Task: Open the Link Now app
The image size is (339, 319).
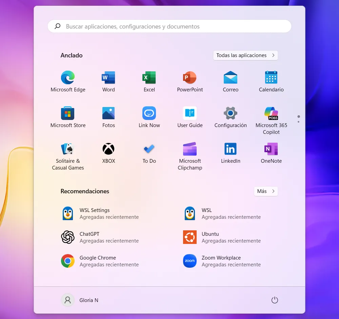Action: (x=149, y=117)
